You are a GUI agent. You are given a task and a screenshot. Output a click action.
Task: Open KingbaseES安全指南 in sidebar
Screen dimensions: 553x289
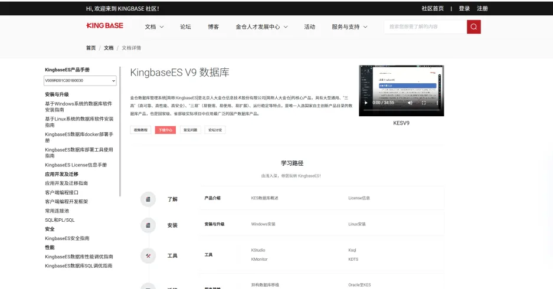click(67, 238)
